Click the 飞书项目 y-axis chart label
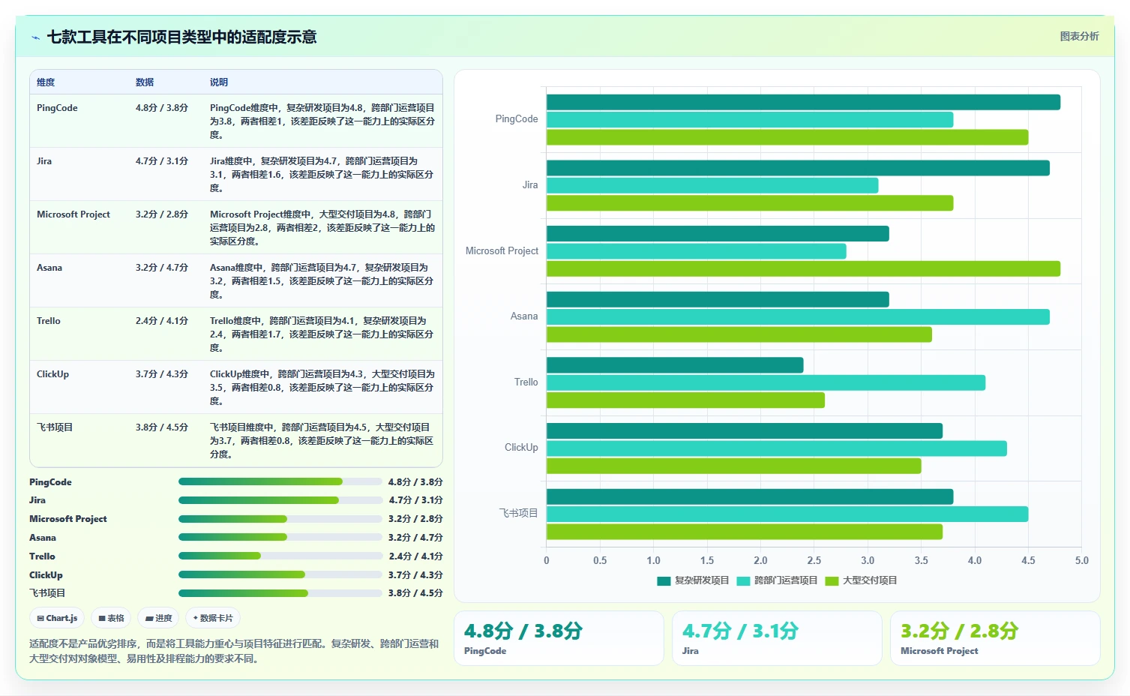Viewport: 1130px width, 696px height. (x=519, y=513)
